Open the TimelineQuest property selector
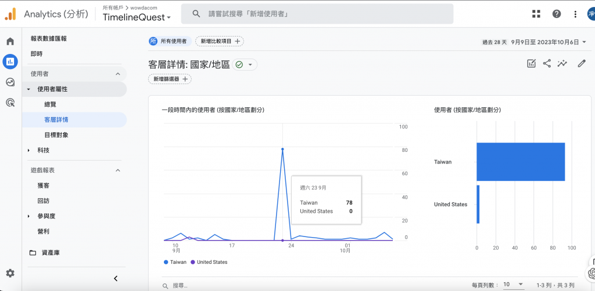Screen dimensions: 595x291 [137, 17]
